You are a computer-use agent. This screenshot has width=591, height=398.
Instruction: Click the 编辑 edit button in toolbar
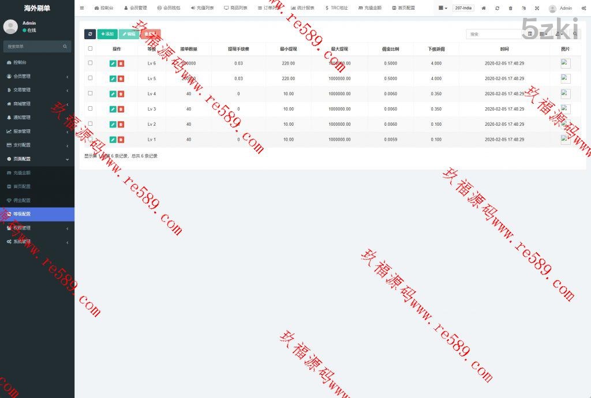click(x=129, y=34)
